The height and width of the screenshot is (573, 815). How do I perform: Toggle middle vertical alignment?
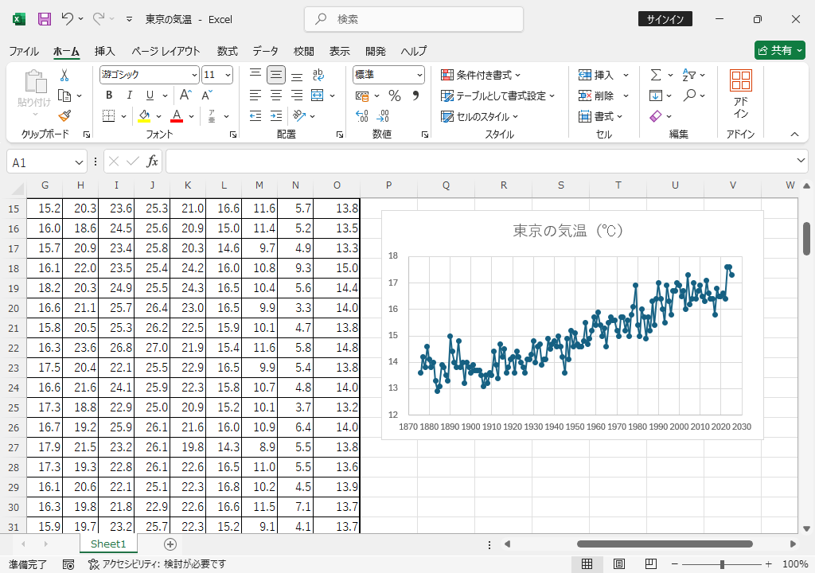pyautogui.click(x=276, y=75)
